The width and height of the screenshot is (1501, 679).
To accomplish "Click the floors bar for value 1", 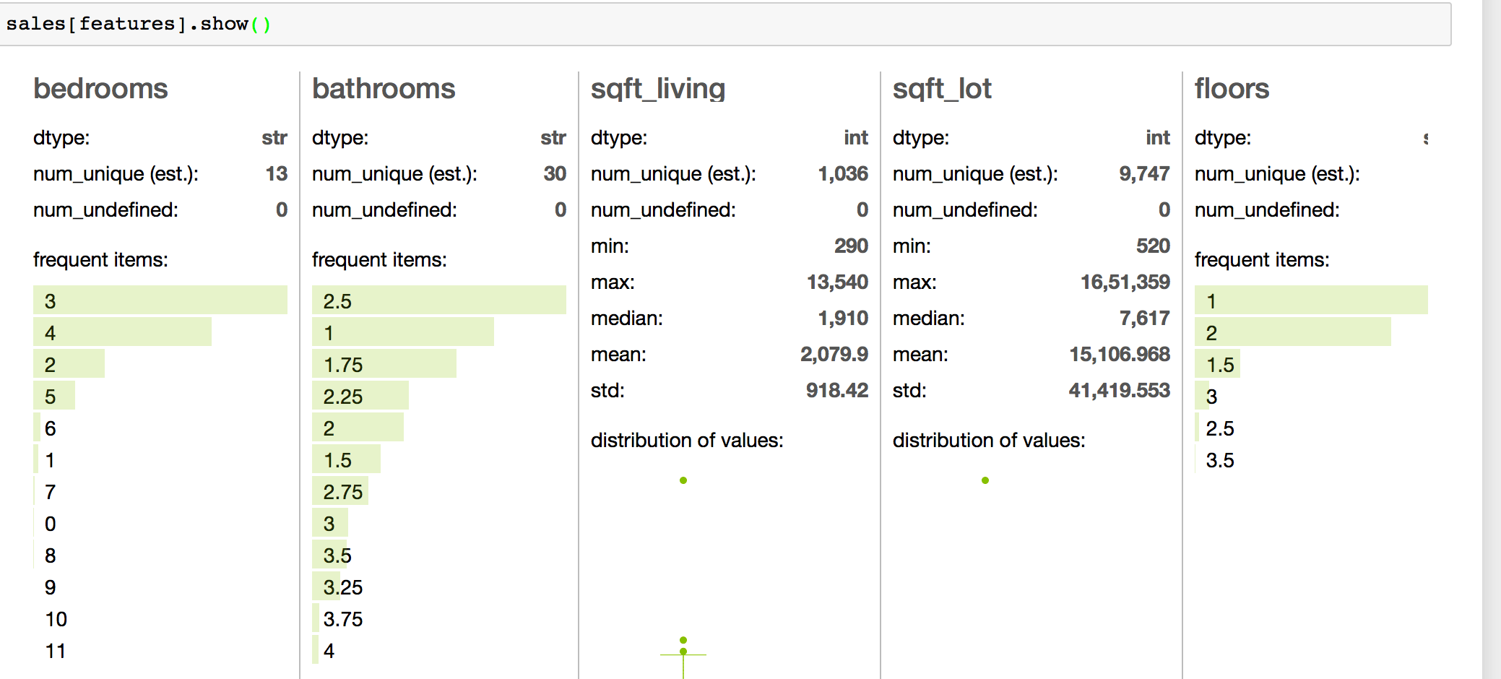I will click(1311, 300).
